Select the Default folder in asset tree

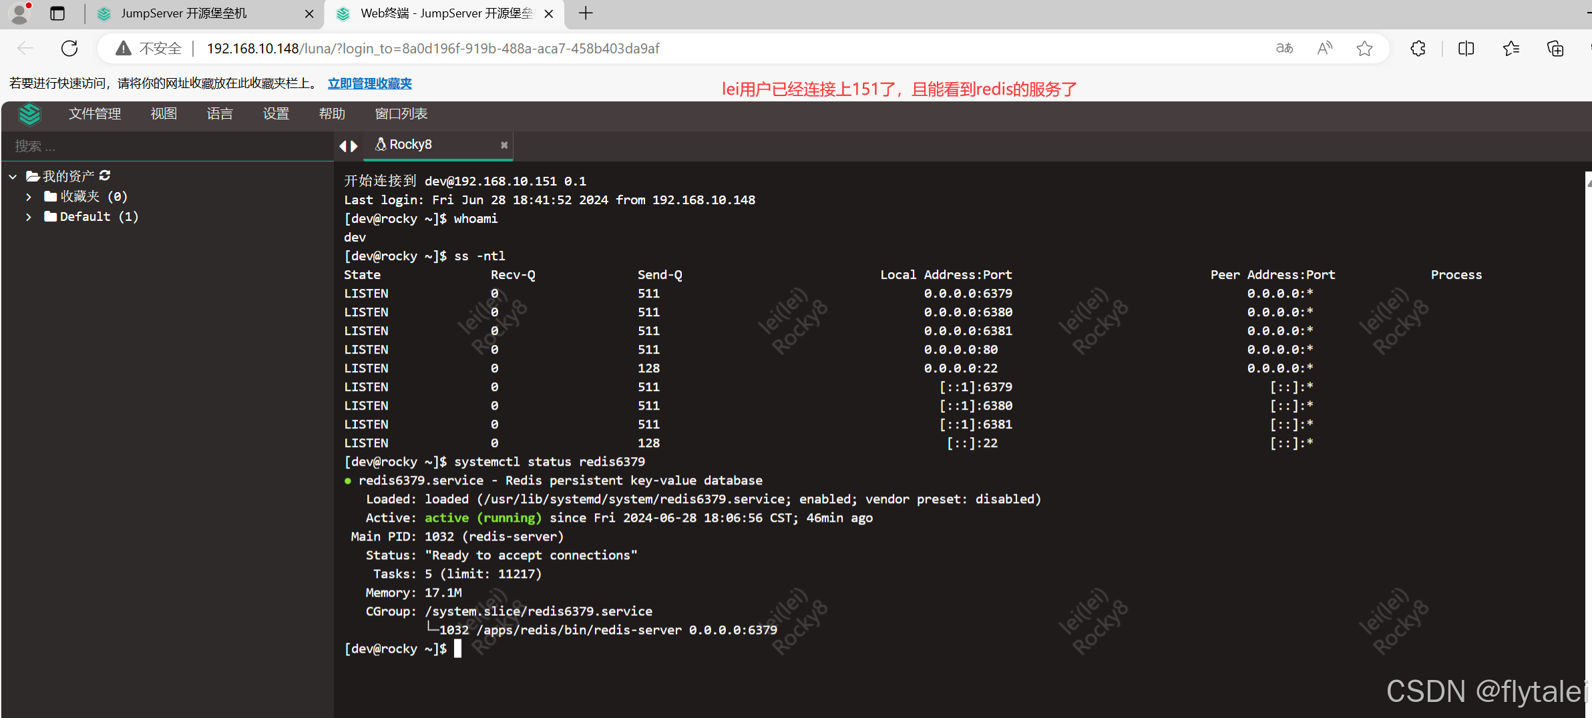pos(91,216)
